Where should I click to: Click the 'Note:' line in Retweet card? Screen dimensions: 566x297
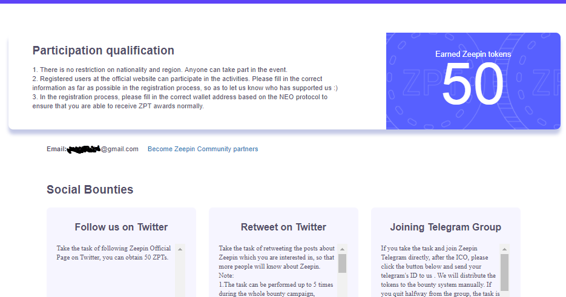coord(226,275)
